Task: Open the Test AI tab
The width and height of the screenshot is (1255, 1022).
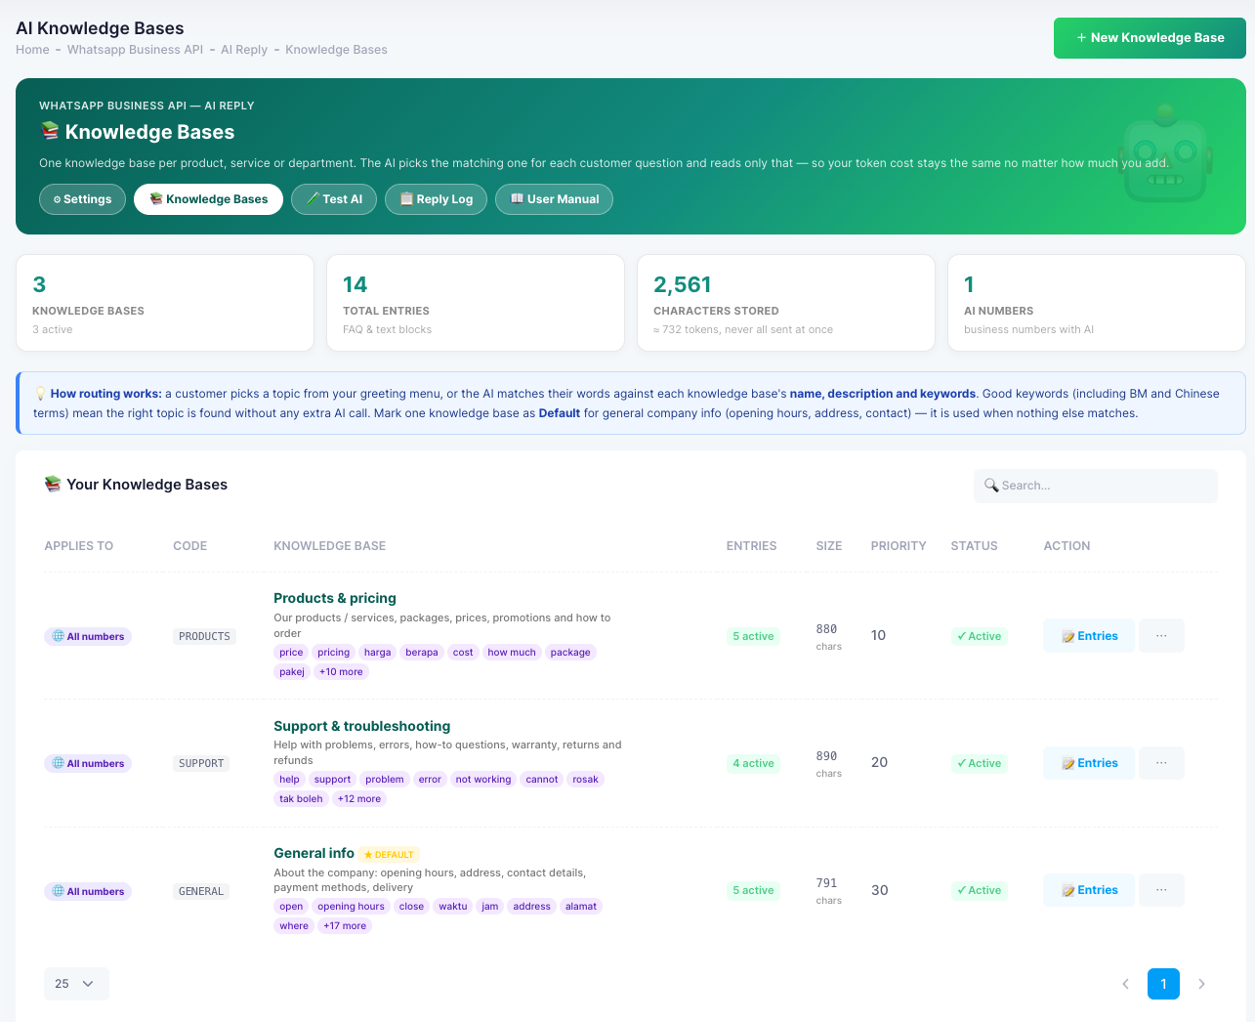Action: click(x=334, y=199)
